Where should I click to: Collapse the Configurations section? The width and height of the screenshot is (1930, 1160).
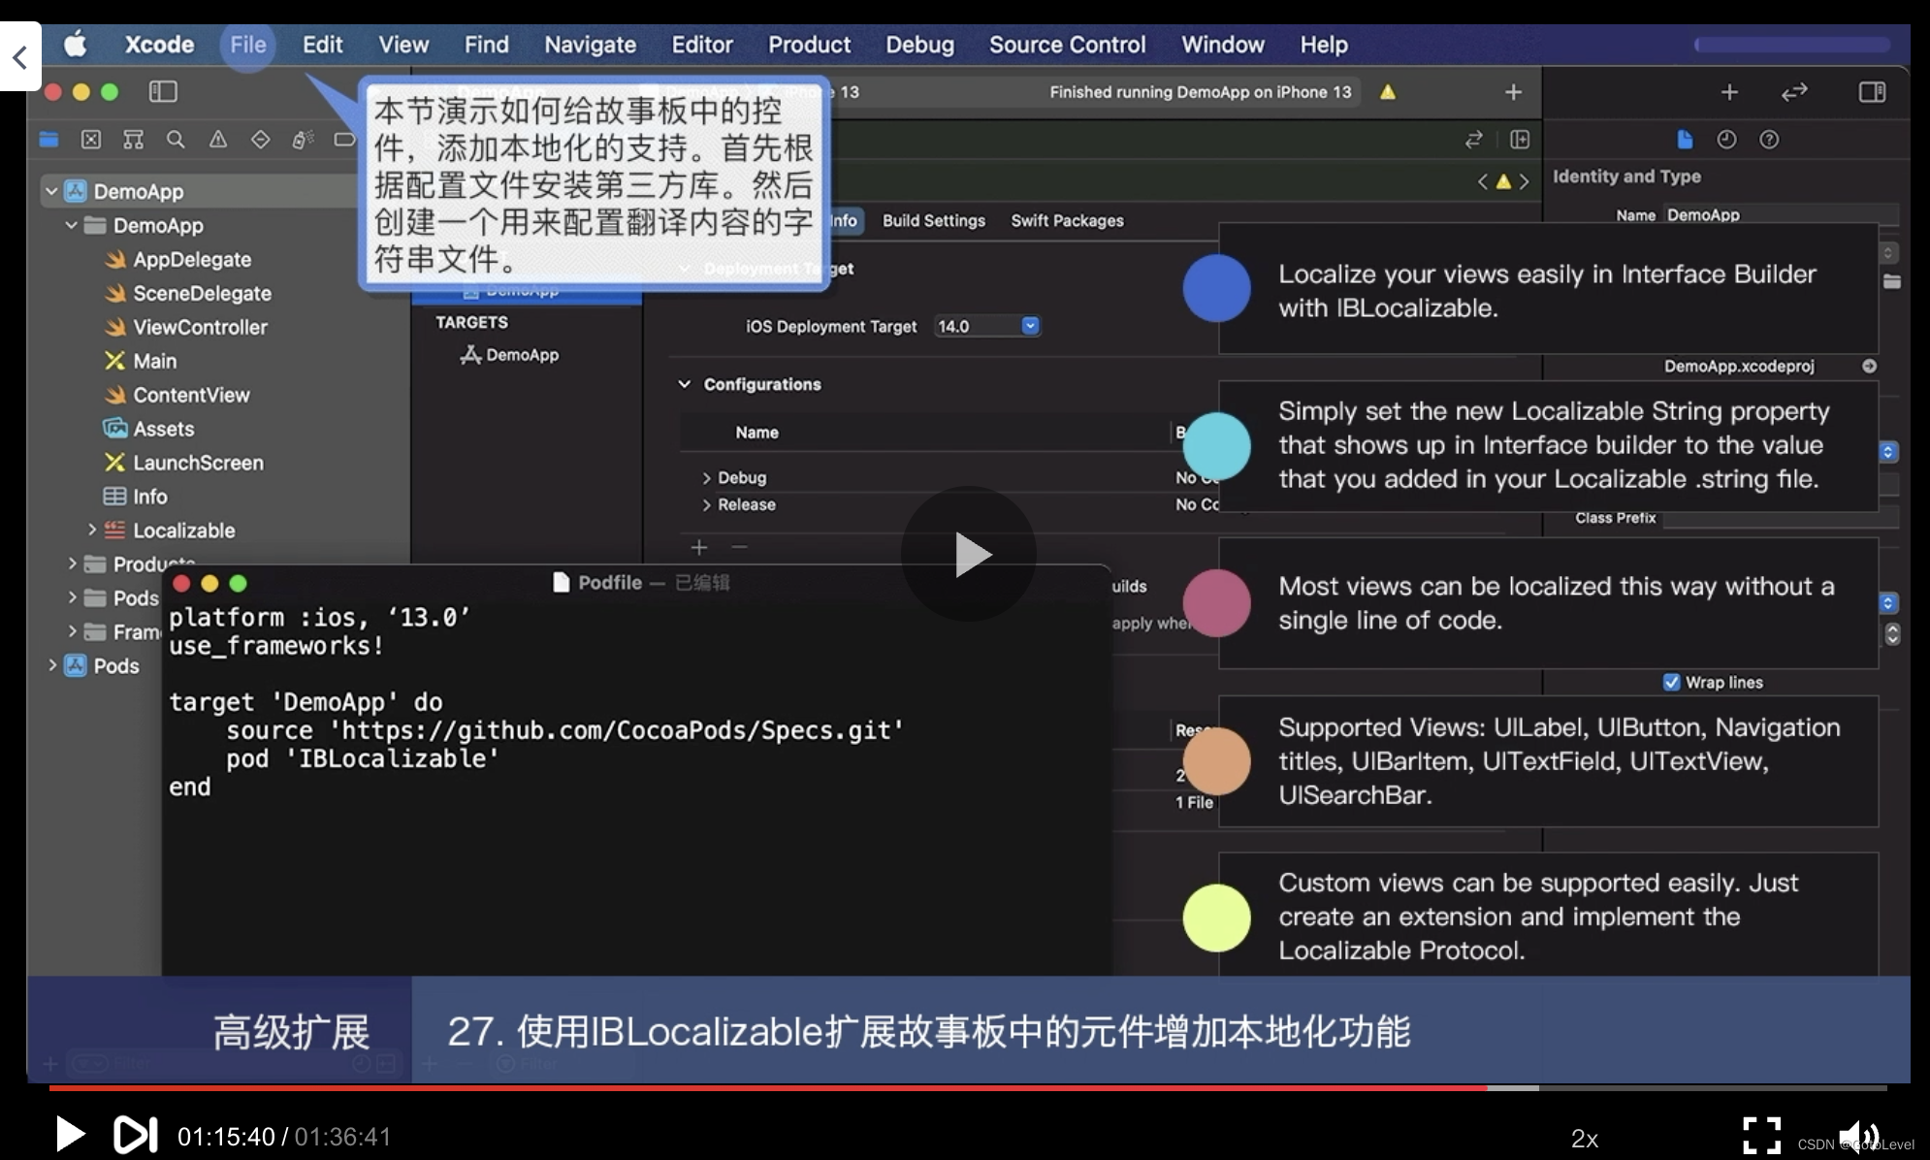click(684, 384)
